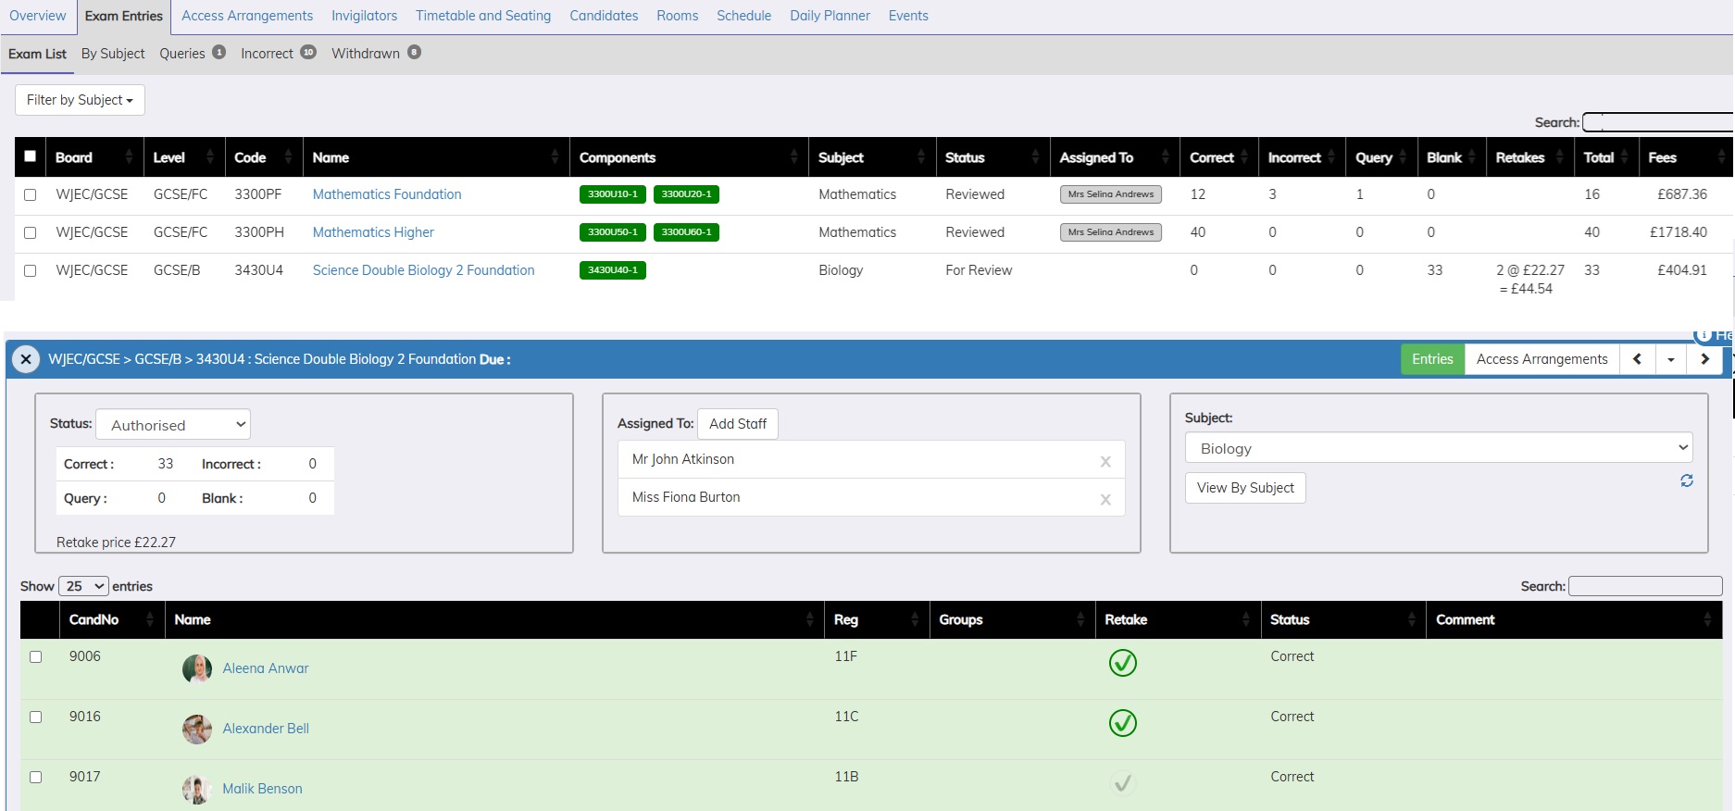Open the Filter by Subject dropdown
The width and height of the screenshot is (1735, 811).
point(80,100)
